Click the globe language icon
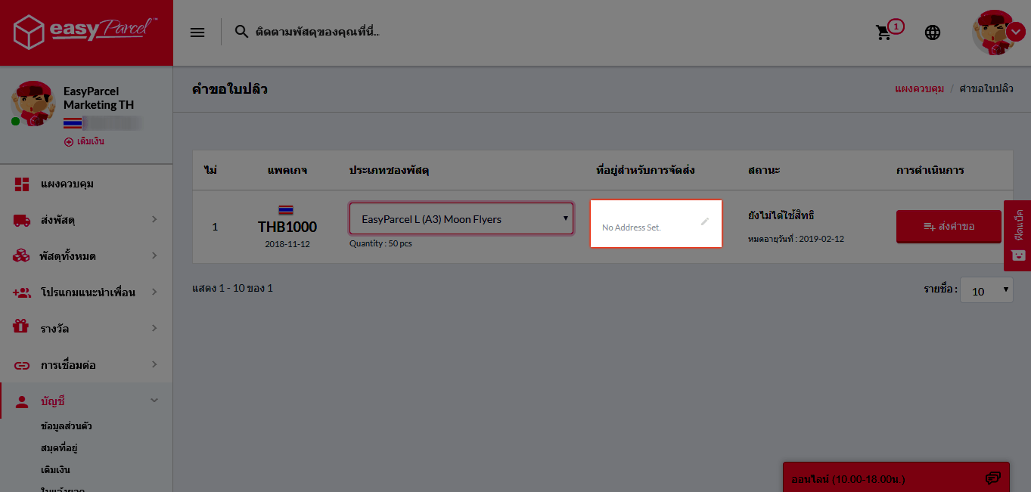Viewport: 1031px width, 492px height. click(933, 32)
